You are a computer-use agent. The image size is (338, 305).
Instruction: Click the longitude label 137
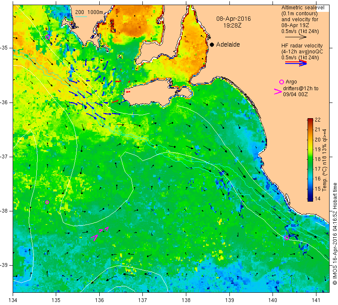click(x=142, y=300)
